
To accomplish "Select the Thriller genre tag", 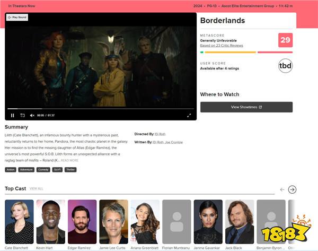I will pyautogui.click(x=70, y=170).
